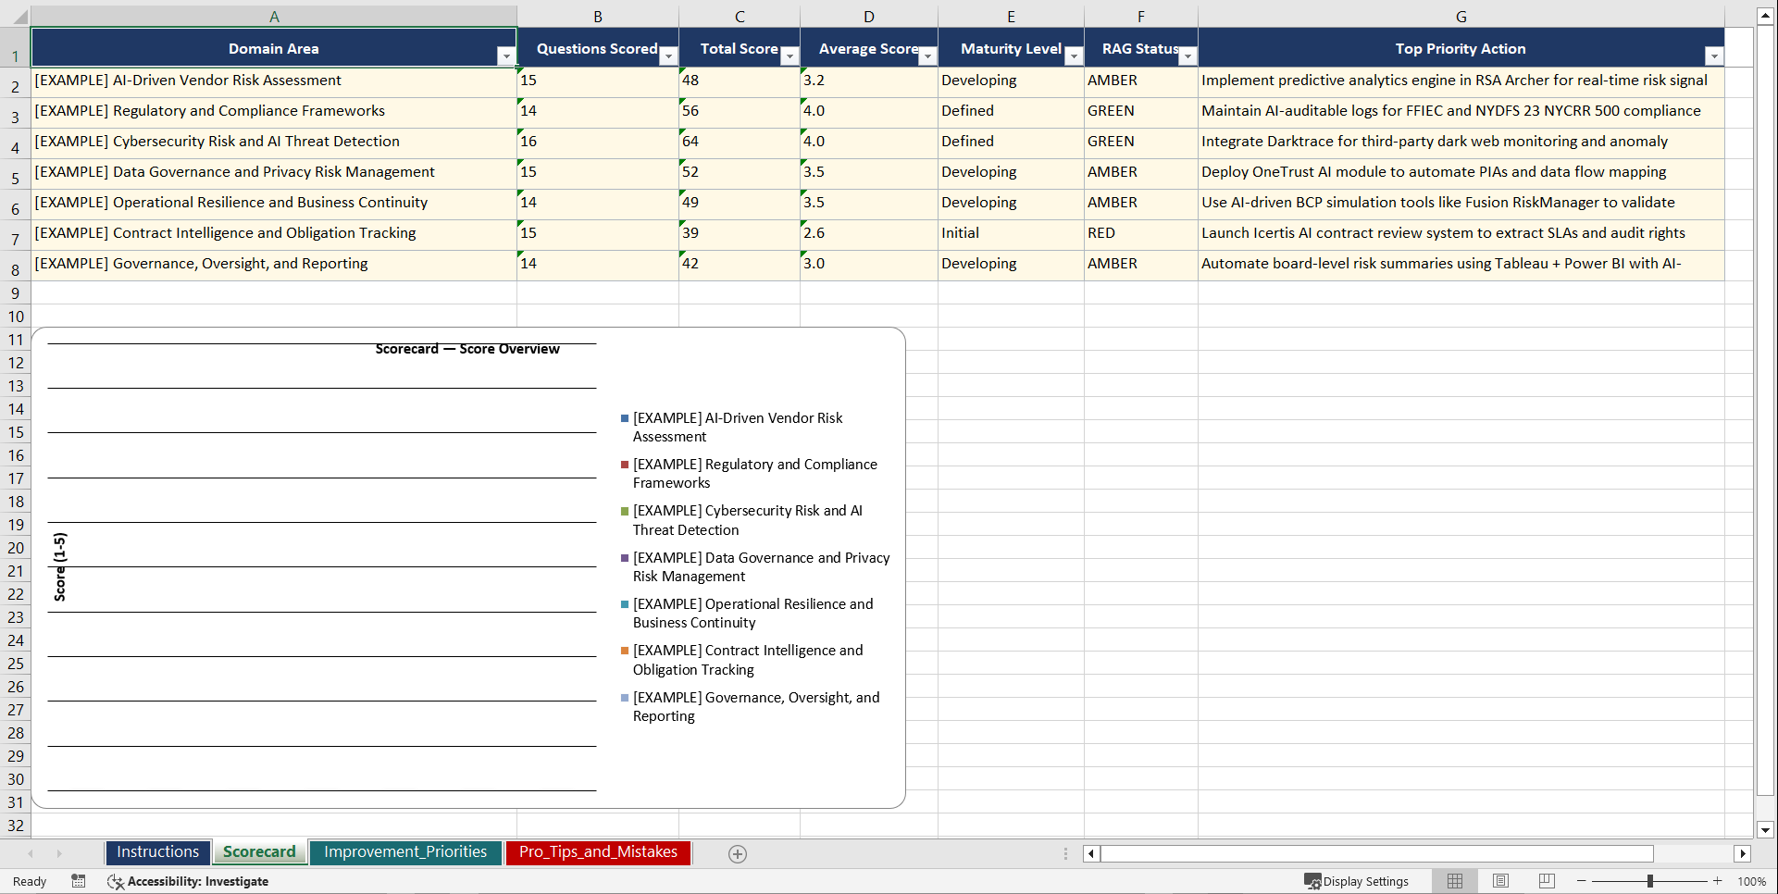Zoom out with the minus icon
Image resolution: width=1778 pixels, height=894 pixels.
(1581, 881)
